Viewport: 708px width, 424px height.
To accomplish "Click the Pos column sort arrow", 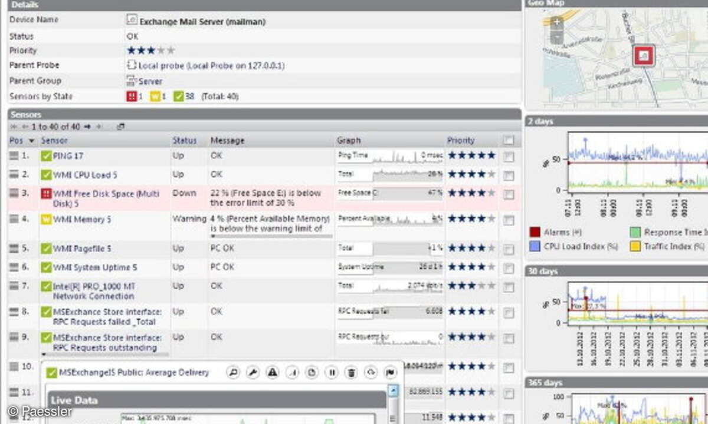I will click(x=32, y=141).
